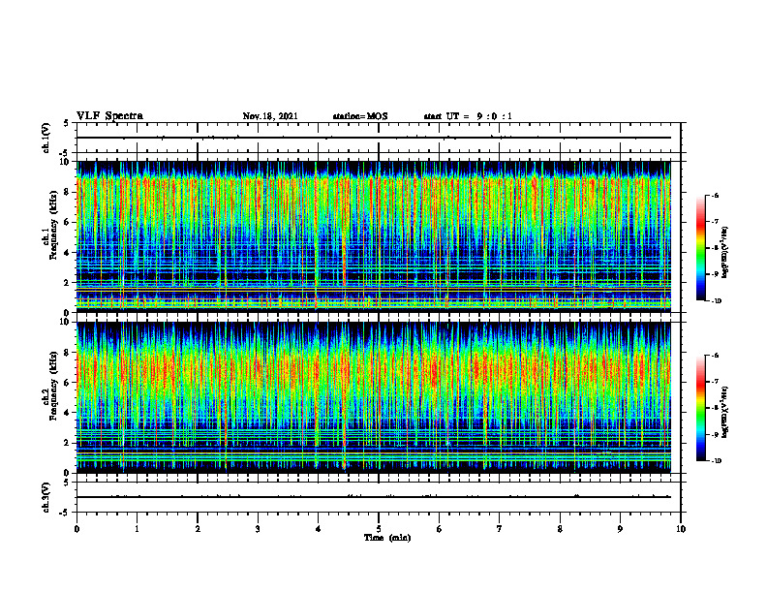767x593 pixels.
Task: Click the ch.3 voltage waveform trace
Action: tap(374, 497)
